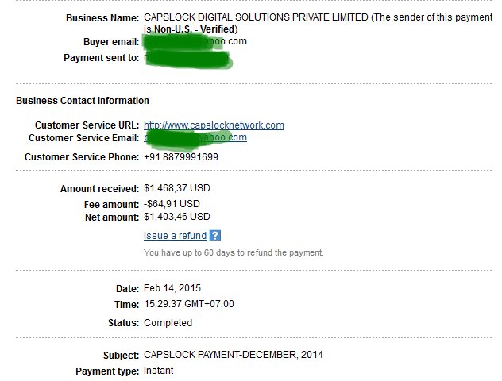Open the capslocknetwork.com customer service URL
This screenshot has width=502, height=381.
pos(214,125)
